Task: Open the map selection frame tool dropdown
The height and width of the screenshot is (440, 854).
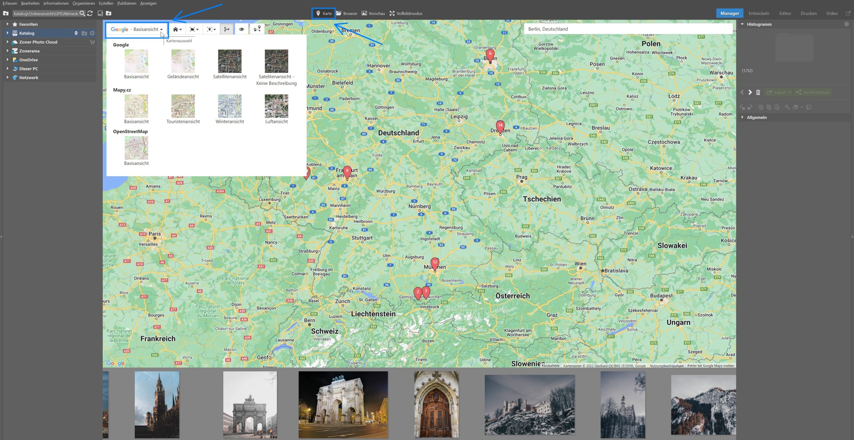Action: click(194, 29)
